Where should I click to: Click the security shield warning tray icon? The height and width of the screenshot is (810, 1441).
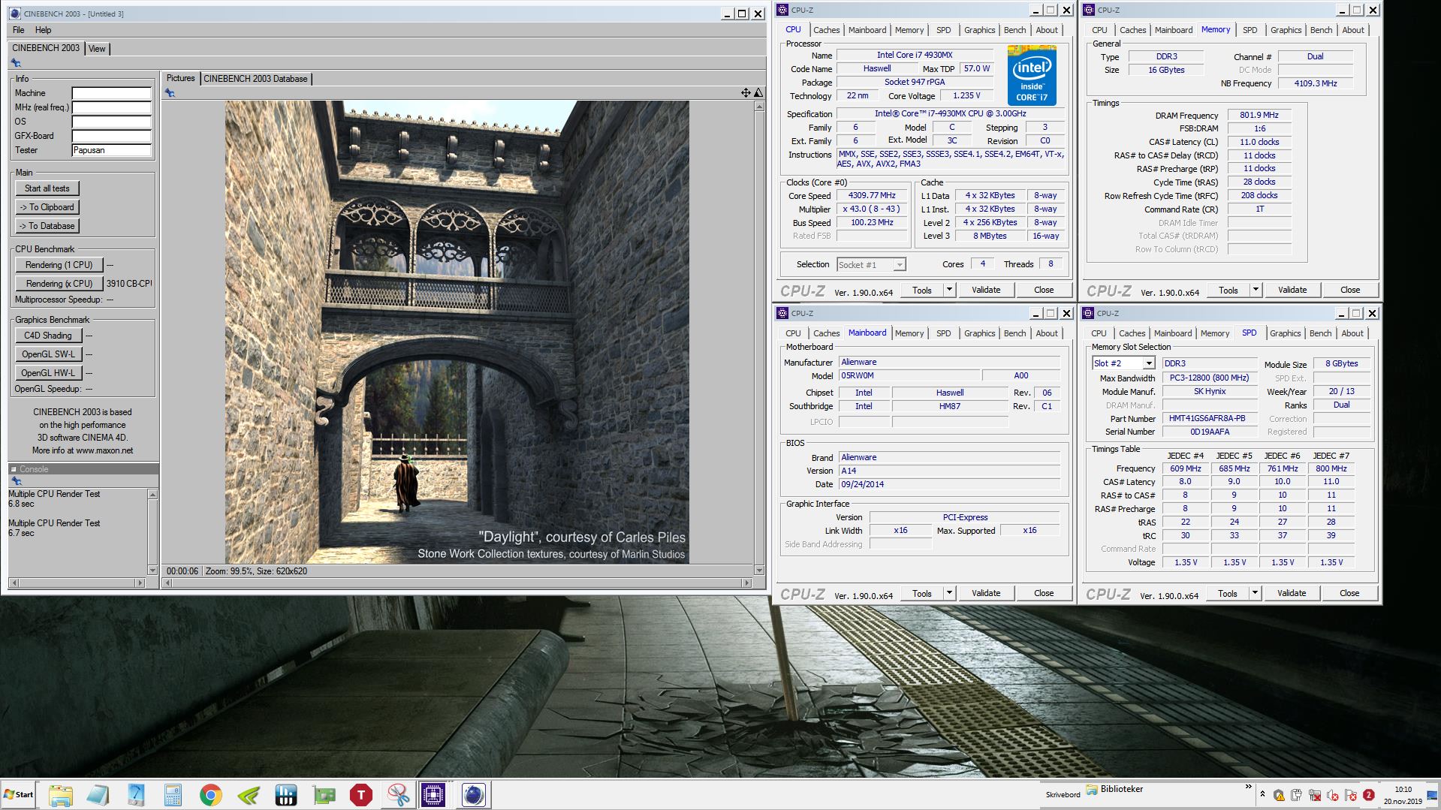(x=1279, y=795)
